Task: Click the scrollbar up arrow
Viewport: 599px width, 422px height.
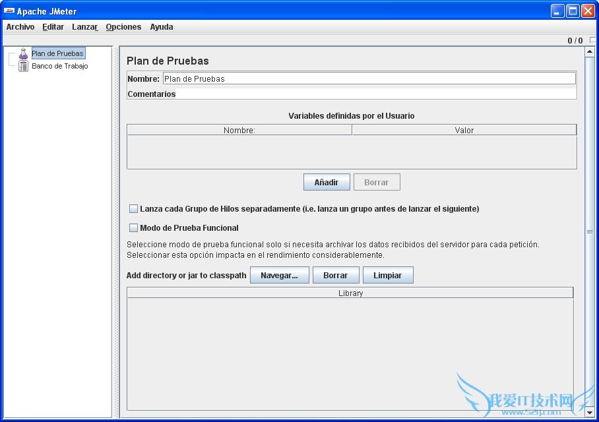Action: [590, 51]
